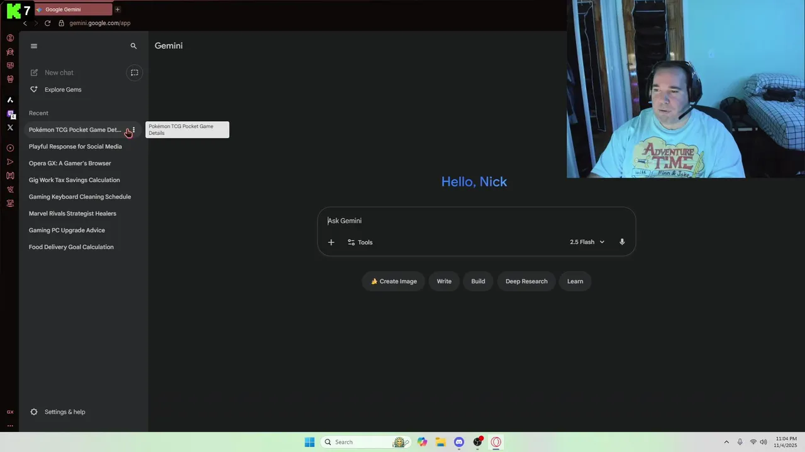Click the Explore Gems heart icon
Viewport: 805px width, 452px height.
[x=34, y=90]
